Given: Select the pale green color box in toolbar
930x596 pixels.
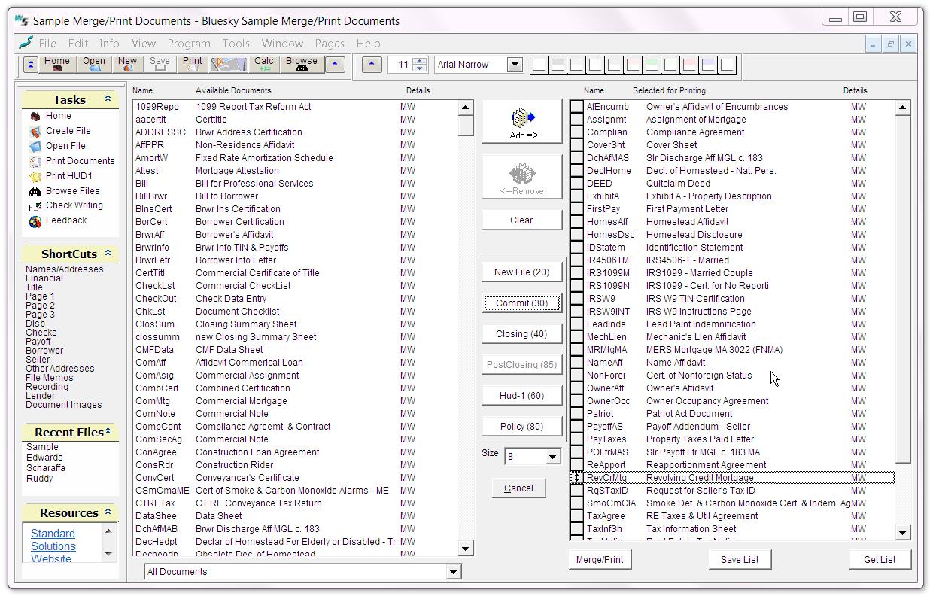Looking at the screenshot, I should (652, 65).
